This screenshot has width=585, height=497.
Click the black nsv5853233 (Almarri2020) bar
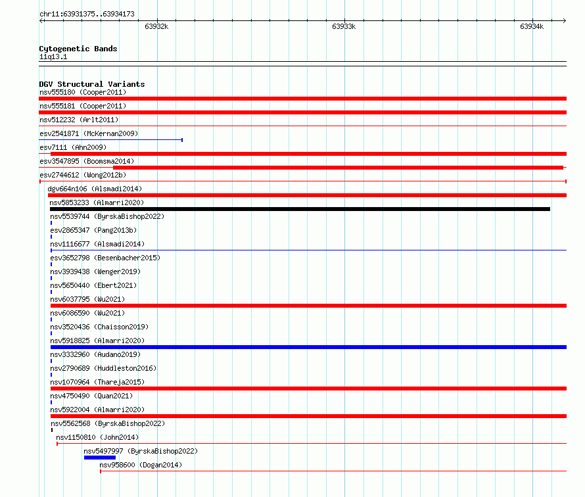point(300,209)
